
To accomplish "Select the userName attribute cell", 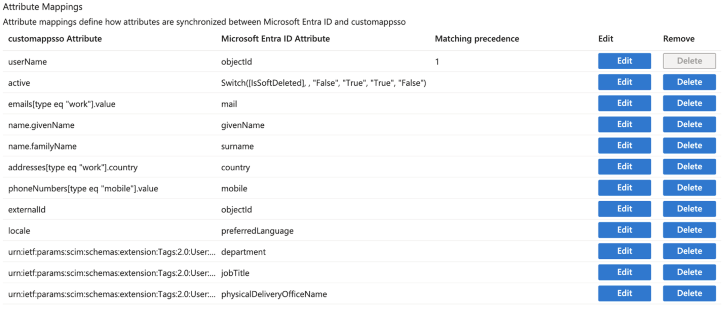I will click(28, 62).
